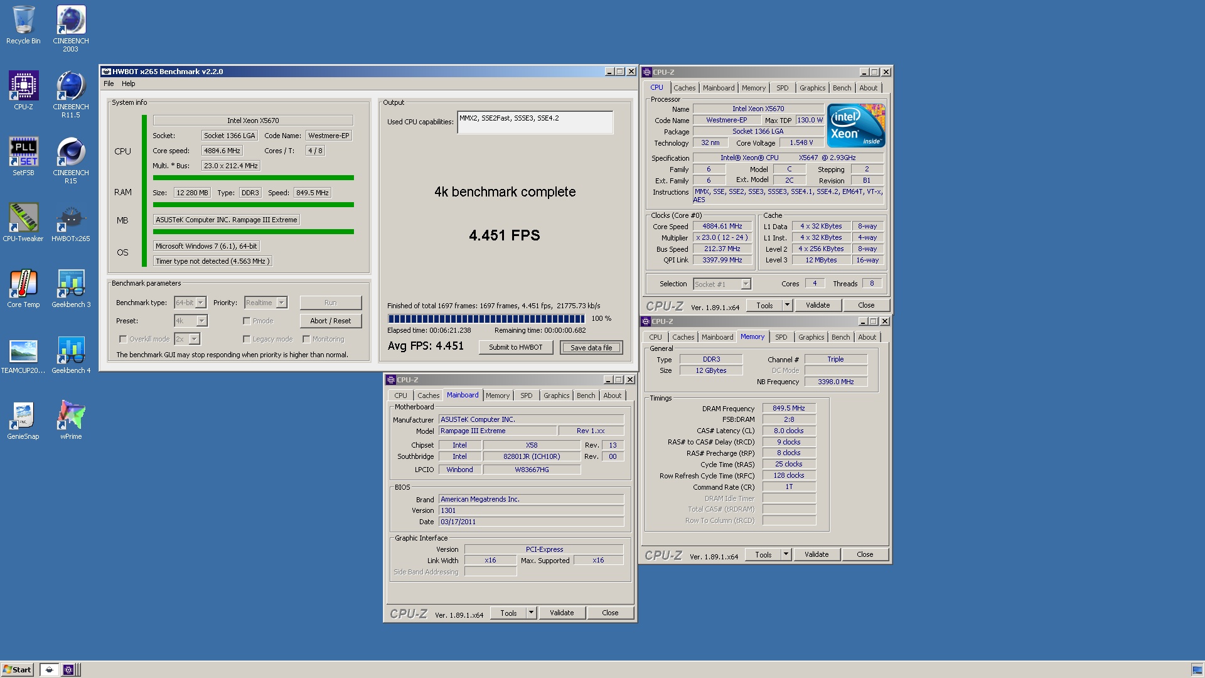The height and width of the screenshot is (678, 1205).
Task: Click the Channel # Triple value
Action: (835, 359)
